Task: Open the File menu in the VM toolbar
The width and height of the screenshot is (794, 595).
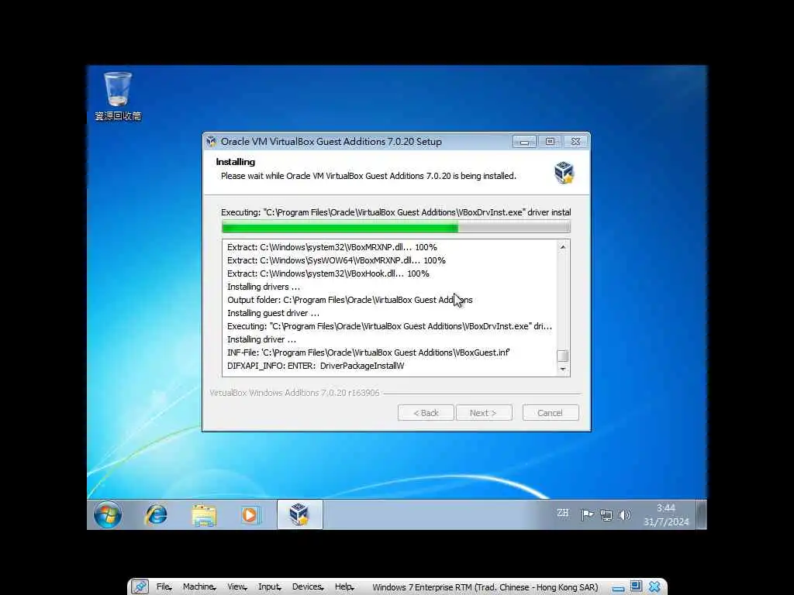Action: tap(164, 586)
